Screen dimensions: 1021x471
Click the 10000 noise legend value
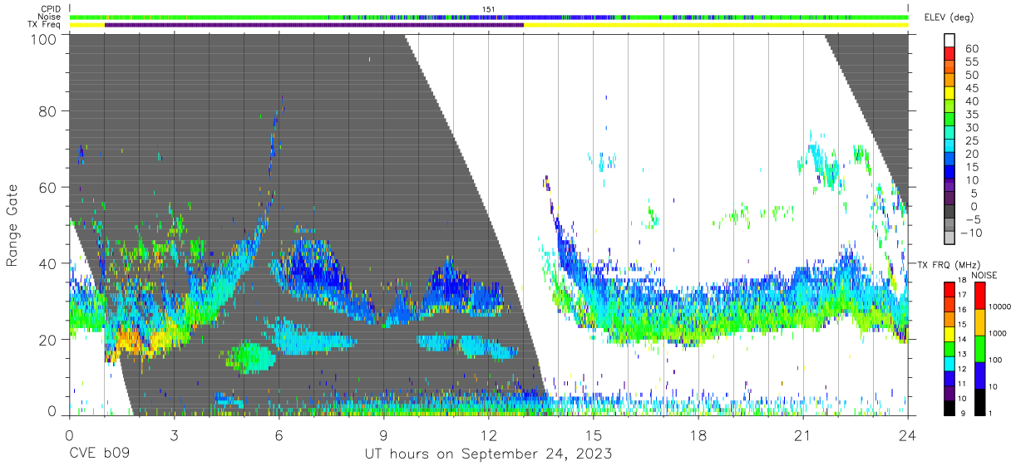click(1000, 307)
